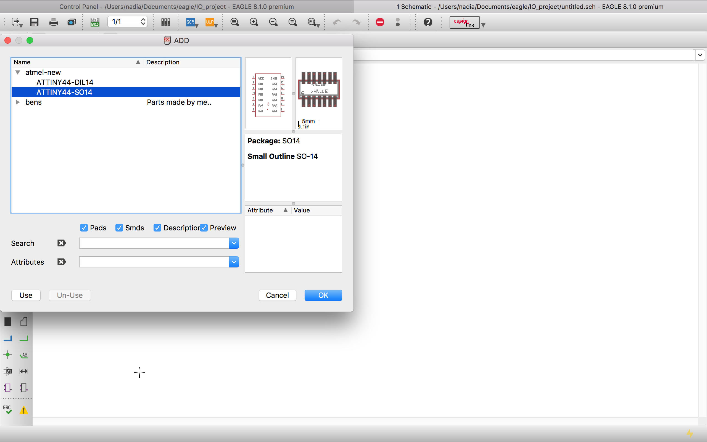Switch to the Control Panel window tab
This screenshot has height=442, width=707.
click(176, 6)
